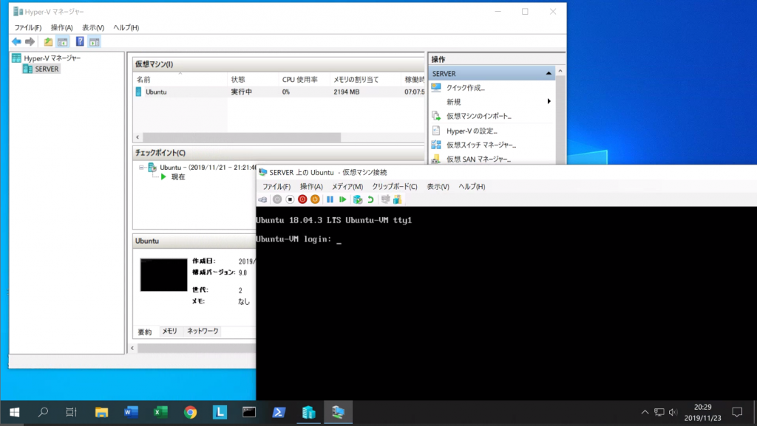Click the Ubuntu-VM login console area
Image resolution: width=757 pixels, height=426 pixels.
tap(506, 303)
